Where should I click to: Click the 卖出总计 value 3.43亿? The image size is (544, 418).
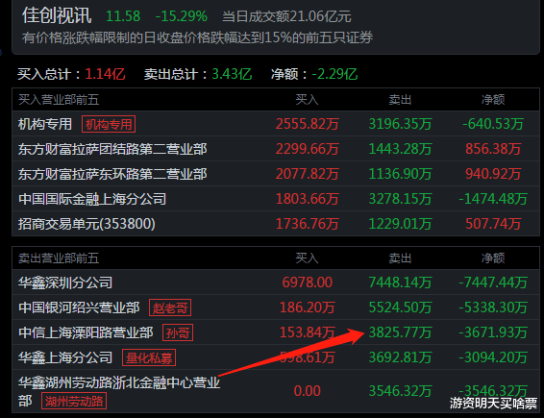tap(232, 74)
